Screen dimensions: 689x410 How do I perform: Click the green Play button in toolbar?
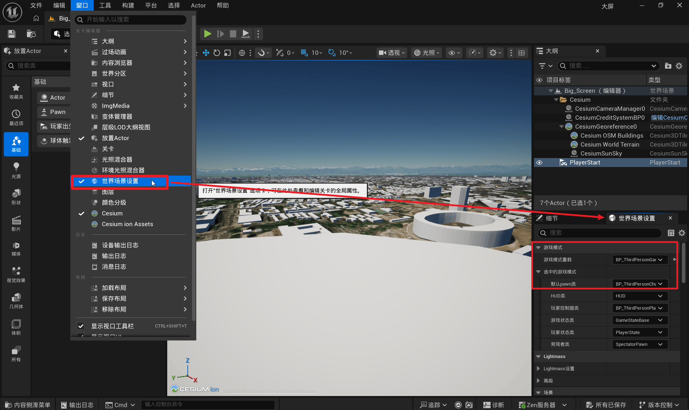pyautogui.click(x=207, y=34)
